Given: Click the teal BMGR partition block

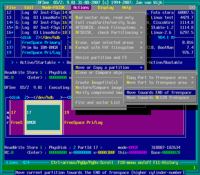Looking at the screenshot, I should tap(43, 117).
